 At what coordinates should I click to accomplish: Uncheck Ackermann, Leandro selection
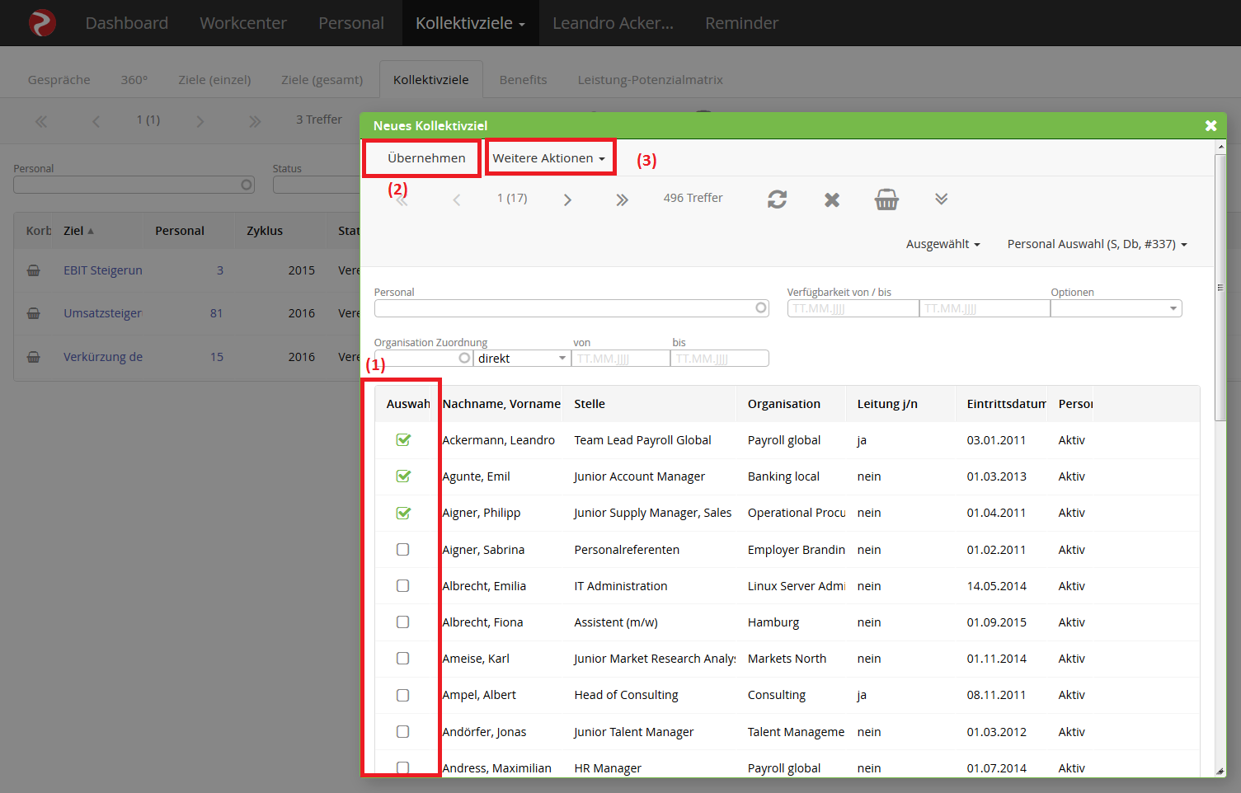tap(403, 439)
